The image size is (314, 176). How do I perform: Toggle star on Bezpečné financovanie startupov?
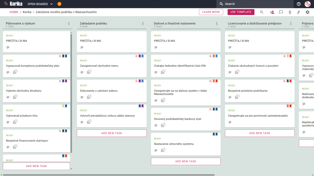point(60,131)
